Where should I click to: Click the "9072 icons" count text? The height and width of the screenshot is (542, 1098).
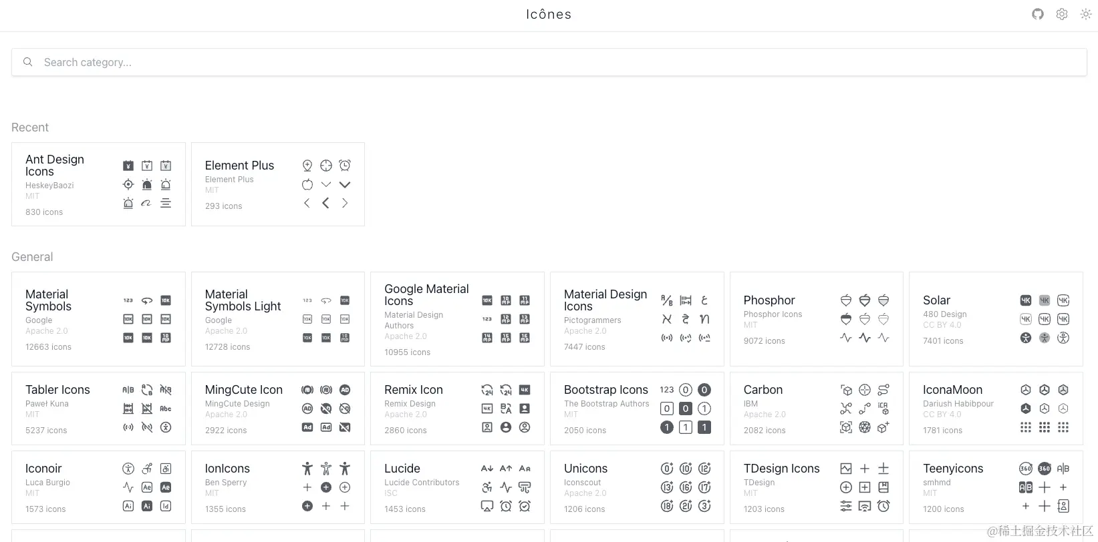tap(765, 341)
